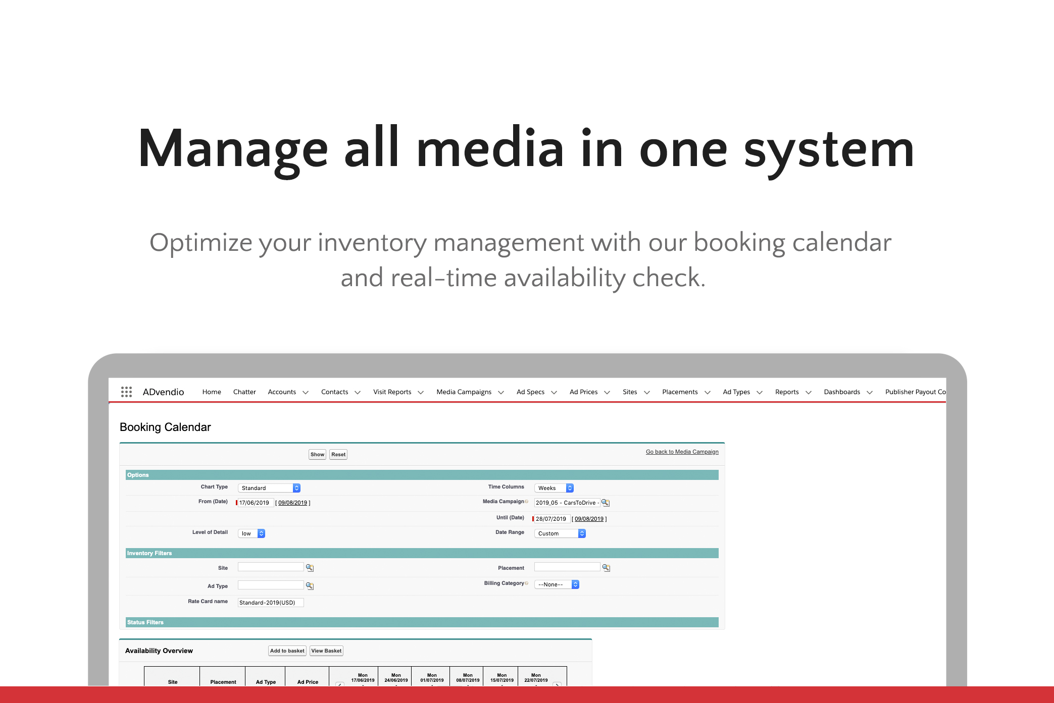Open the app launcher grid icon
Image resolution: width=1054 pixels, height=703 pixels.
[x=126, y=392]
